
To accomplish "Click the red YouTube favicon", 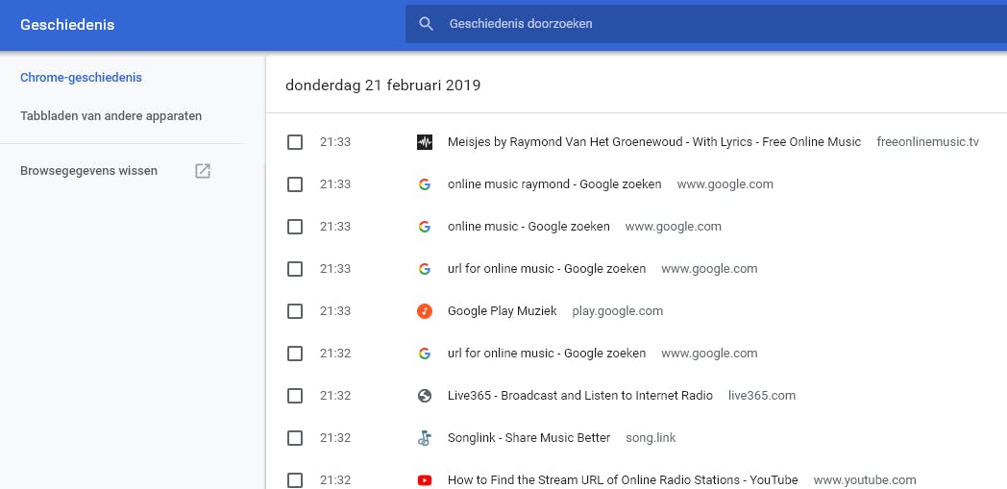I will (x=425, y=480).
